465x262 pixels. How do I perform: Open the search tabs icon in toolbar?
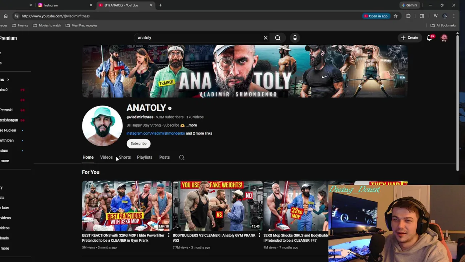(x=422, y=16)
